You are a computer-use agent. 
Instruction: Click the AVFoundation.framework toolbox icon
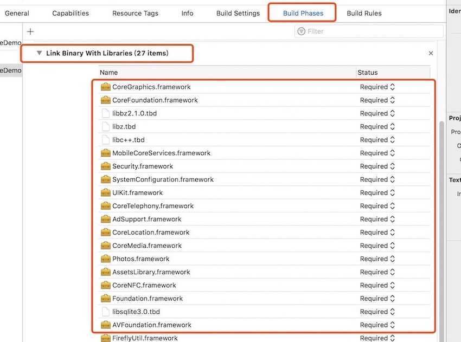pyautogui.click(x=106, y=325)
